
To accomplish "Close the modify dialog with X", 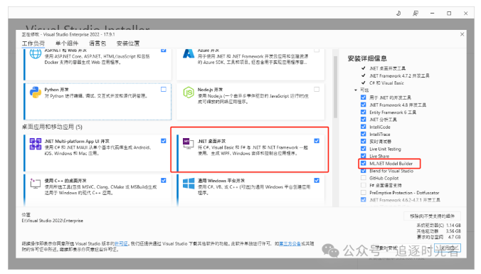I will click(x=462, y=34).
